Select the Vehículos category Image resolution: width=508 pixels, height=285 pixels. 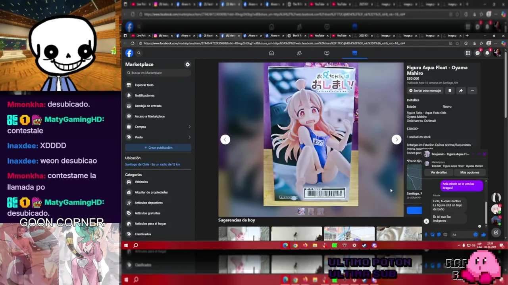[158, 182]
